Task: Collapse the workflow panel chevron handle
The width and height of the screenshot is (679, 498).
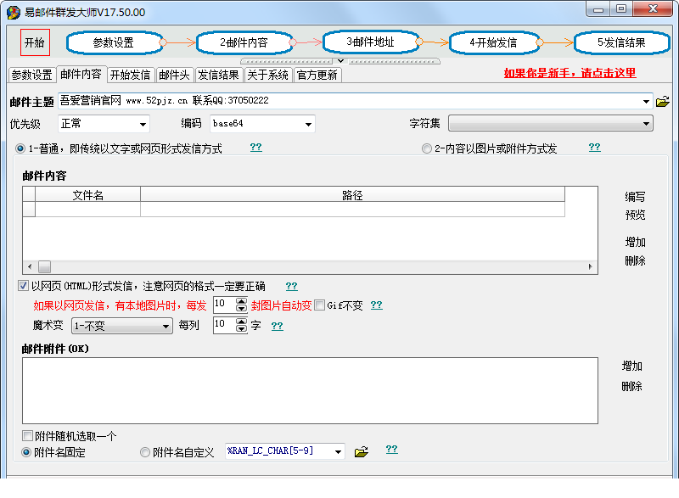Action: 340,61
